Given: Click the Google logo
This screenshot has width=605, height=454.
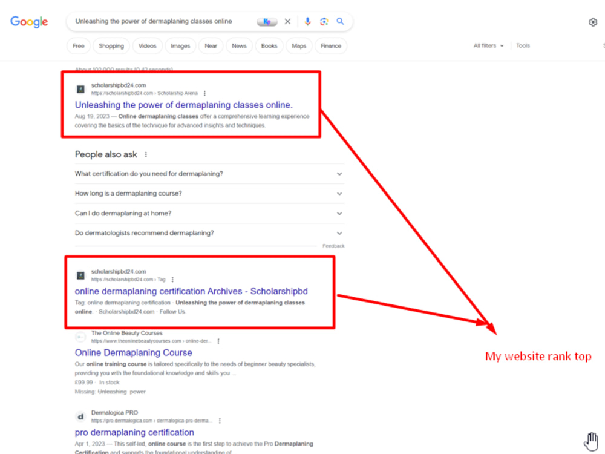Looking at the screenshot, I should pos(29,22).
